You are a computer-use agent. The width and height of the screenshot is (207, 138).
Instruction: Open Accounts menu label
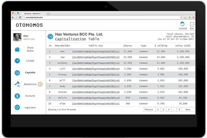click(30, 96)
